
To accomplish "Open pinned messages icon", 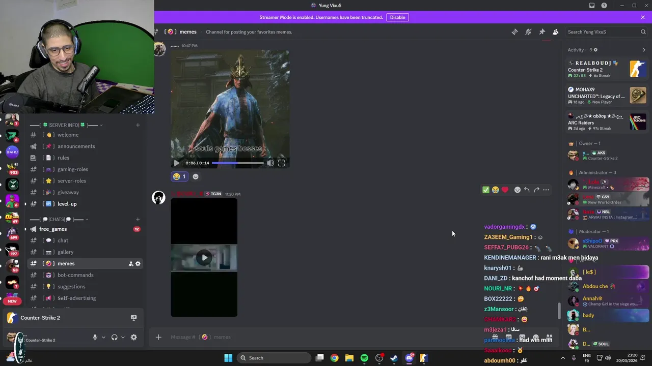I will point(542,32).
